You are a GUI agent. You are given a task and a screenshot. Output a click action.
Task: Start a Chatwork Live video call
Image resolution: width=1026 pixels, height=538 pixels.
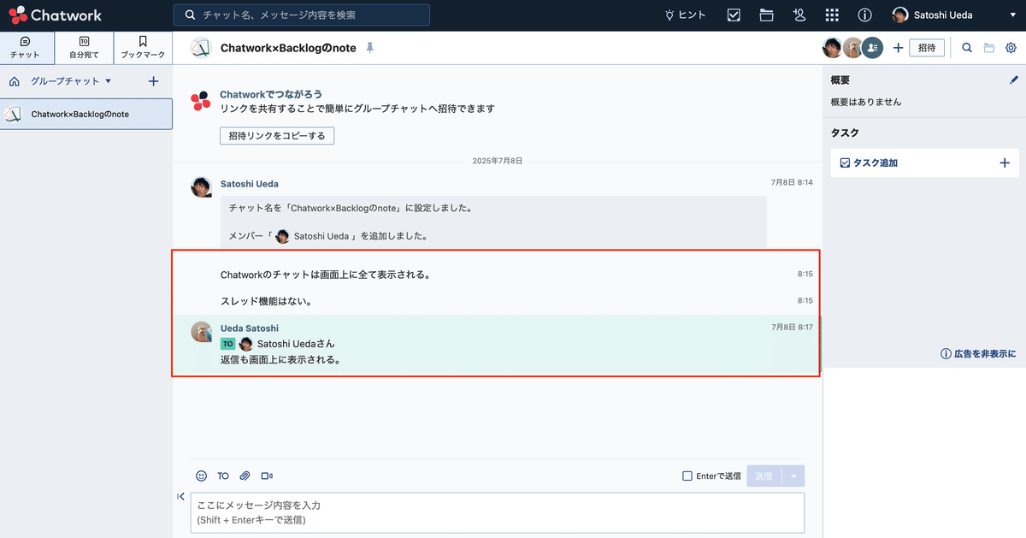click(267, 476)
